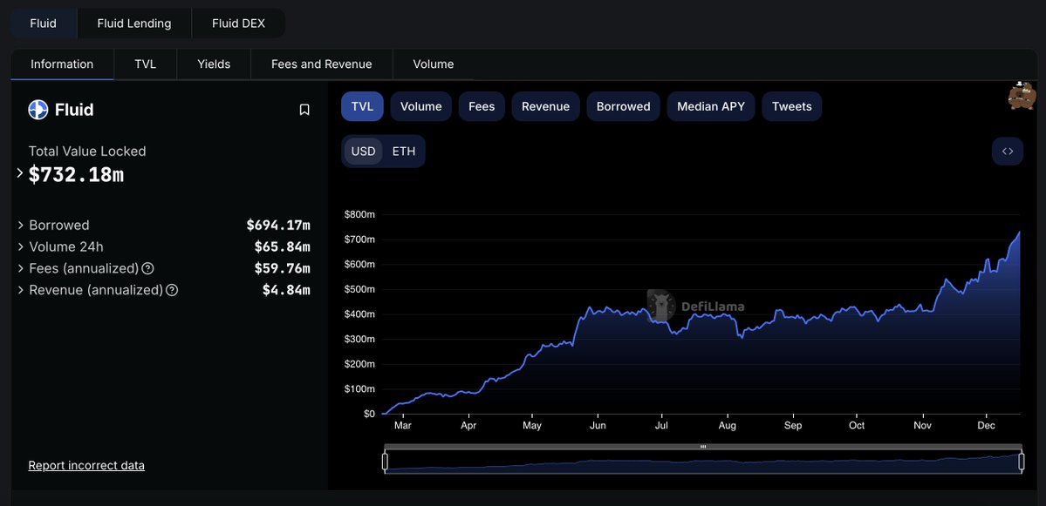Image resolution: width=1046 pixels, height=506 pixels.
Task: Open Revenue (annualized) help tooltip icon
Action: 172,290
